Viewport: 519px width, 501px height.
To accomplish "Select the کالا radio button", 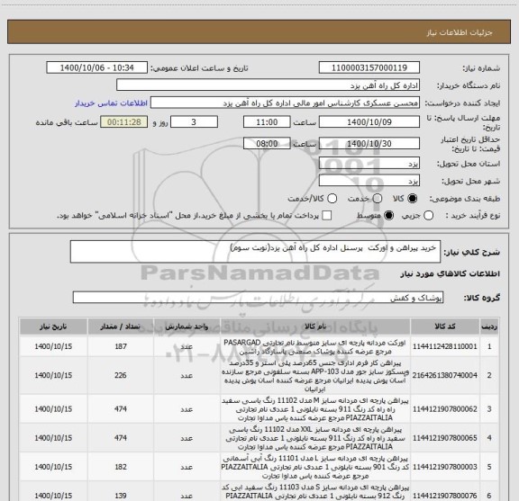I will 413,199.
